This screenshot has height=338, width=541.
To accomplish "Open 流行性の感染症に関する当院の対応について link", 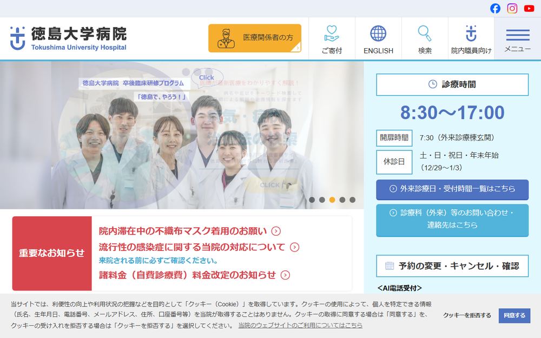I will [192, 247].
